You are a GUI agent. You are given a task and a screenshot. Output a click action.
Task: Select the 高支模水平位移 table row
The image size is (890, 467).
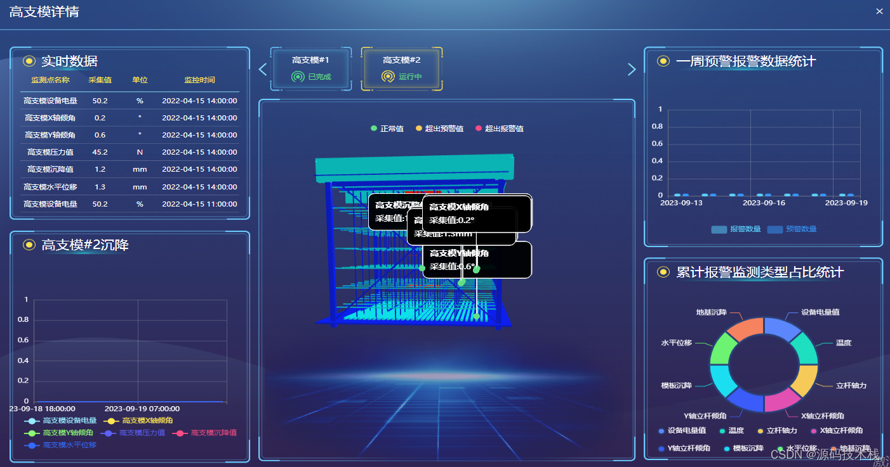coord(130,187)
